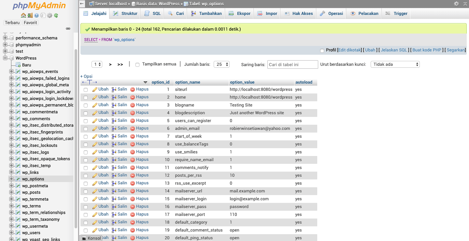This screenshot has height=241, width=469.
Task: Select checkbox of start_of_week row
Action: click(86, 136)
